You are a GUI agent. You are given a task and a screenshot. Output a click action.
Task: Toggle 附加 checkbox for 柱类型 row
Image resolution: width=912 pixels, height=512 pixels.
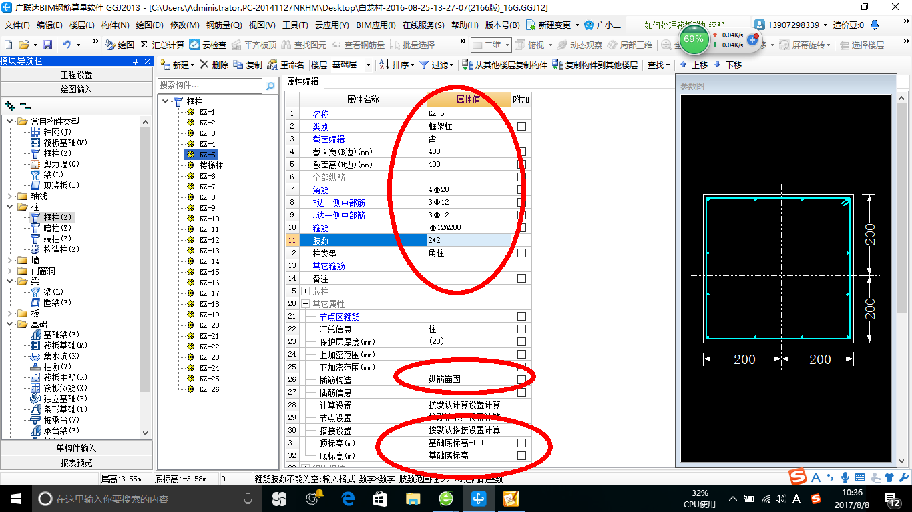[521, 253]
